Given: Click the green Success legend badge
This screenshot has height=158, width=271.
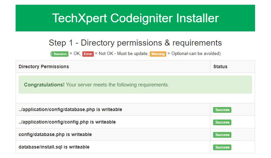Looking at the screenshot, I should [60, 54].
